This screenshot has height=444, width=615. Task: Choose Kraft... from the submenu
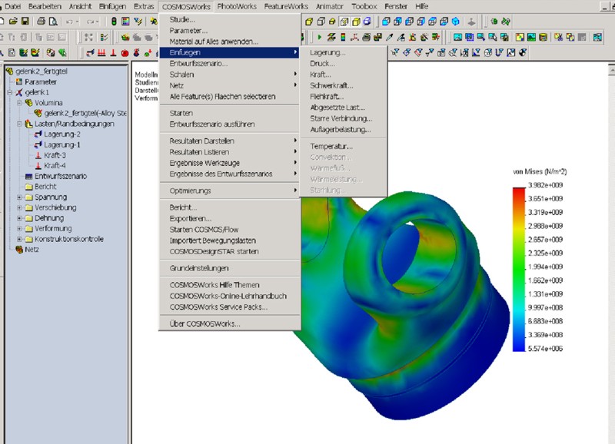(x=343, y=75)
